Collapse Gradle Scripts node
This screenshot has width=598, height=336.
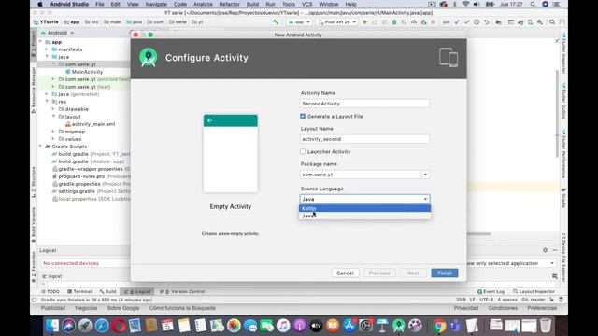(x=40, y=147)
